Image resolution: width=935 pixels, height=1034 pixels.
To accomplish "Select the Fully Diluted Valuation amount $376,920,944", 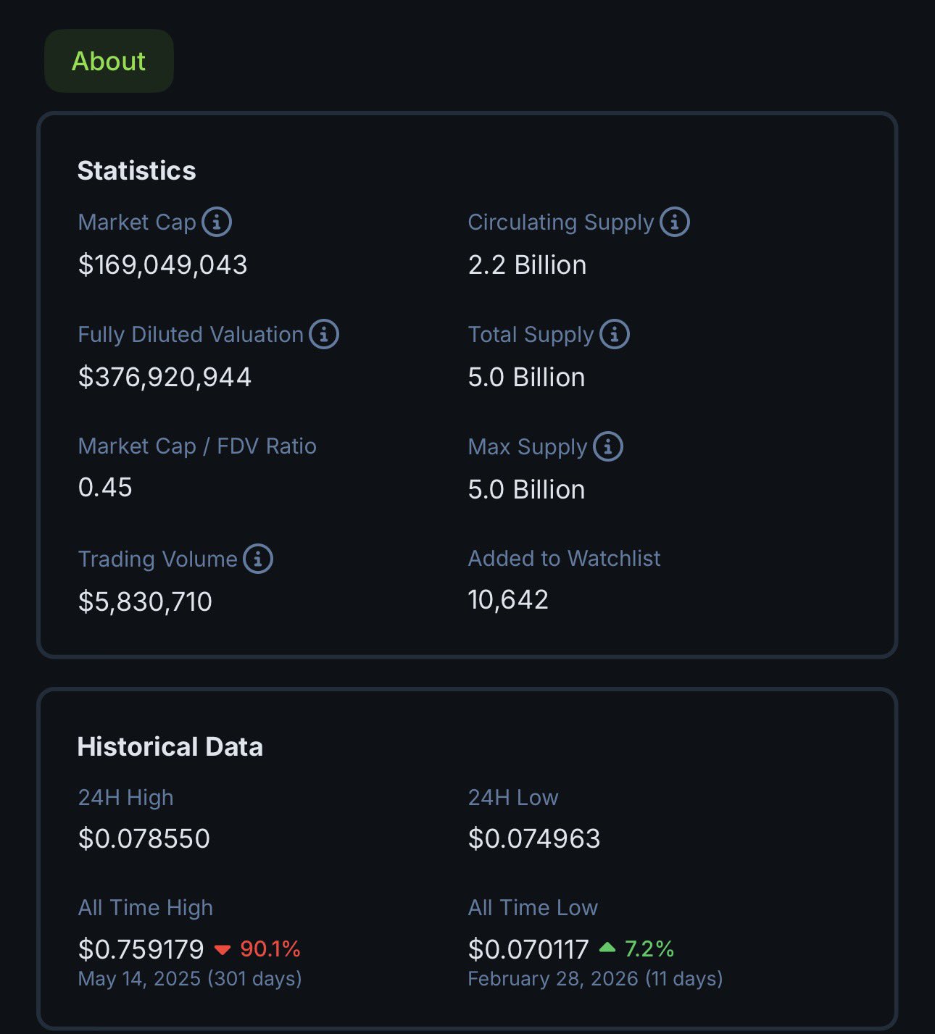I will (165, 378).
